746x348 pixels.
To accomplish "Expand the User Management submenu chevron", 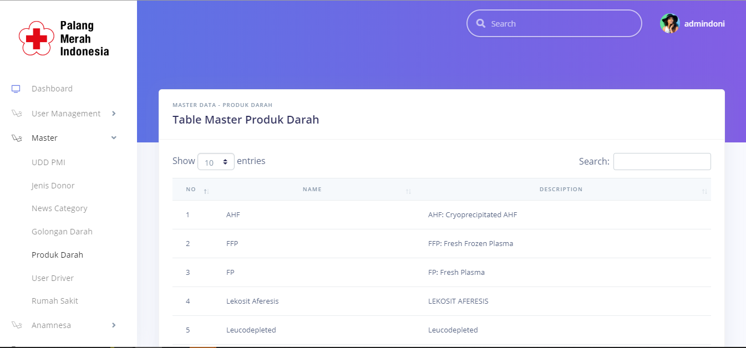I will pyautogui.click(x=114, y=114).
